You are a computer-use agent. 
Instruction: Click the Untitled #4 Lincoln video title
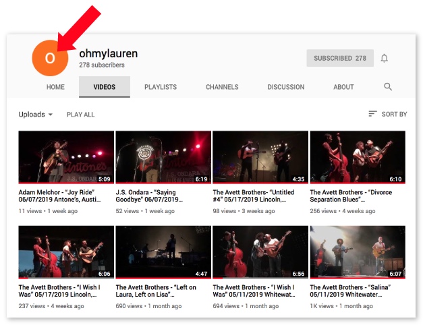tap(254, 196)
